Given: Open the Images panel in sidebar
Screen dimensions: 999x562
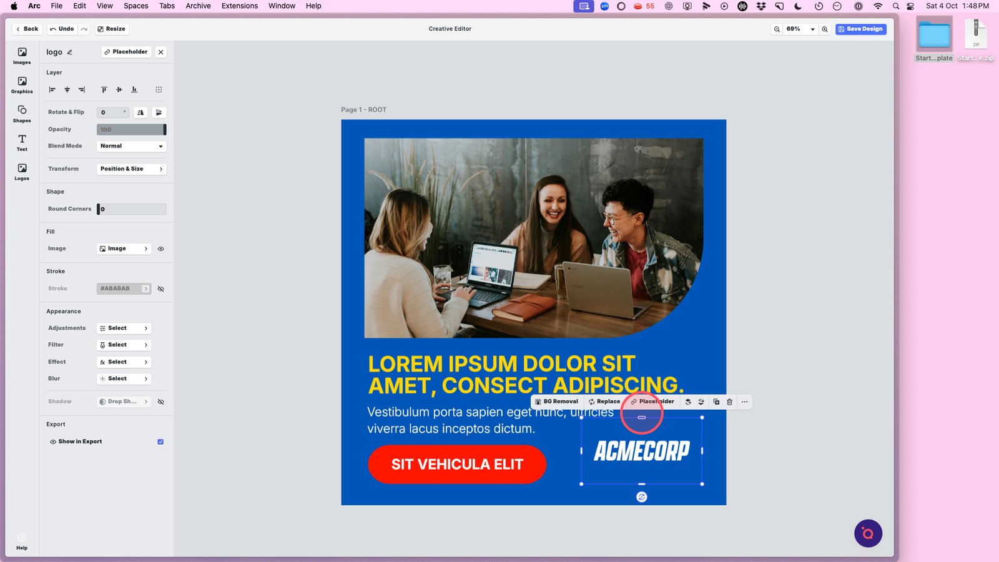Looking at the screenshot, I should [x=22, y=56].
